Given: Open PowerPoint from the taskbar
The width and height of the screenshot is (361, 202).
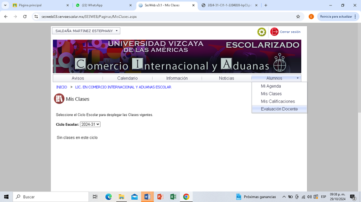Looking at the screenshot, I should (160, 197).
